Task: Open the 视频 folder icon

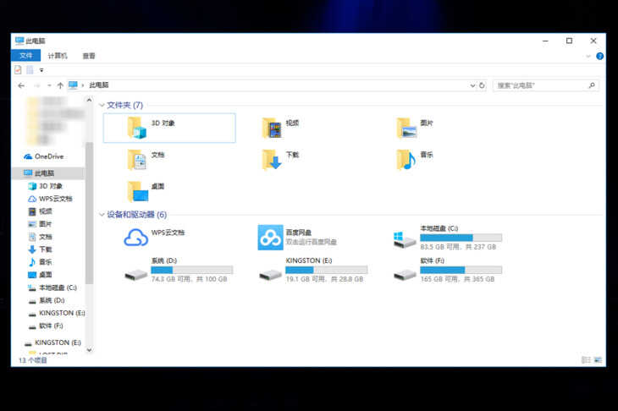Action: [x=272, y=128]
